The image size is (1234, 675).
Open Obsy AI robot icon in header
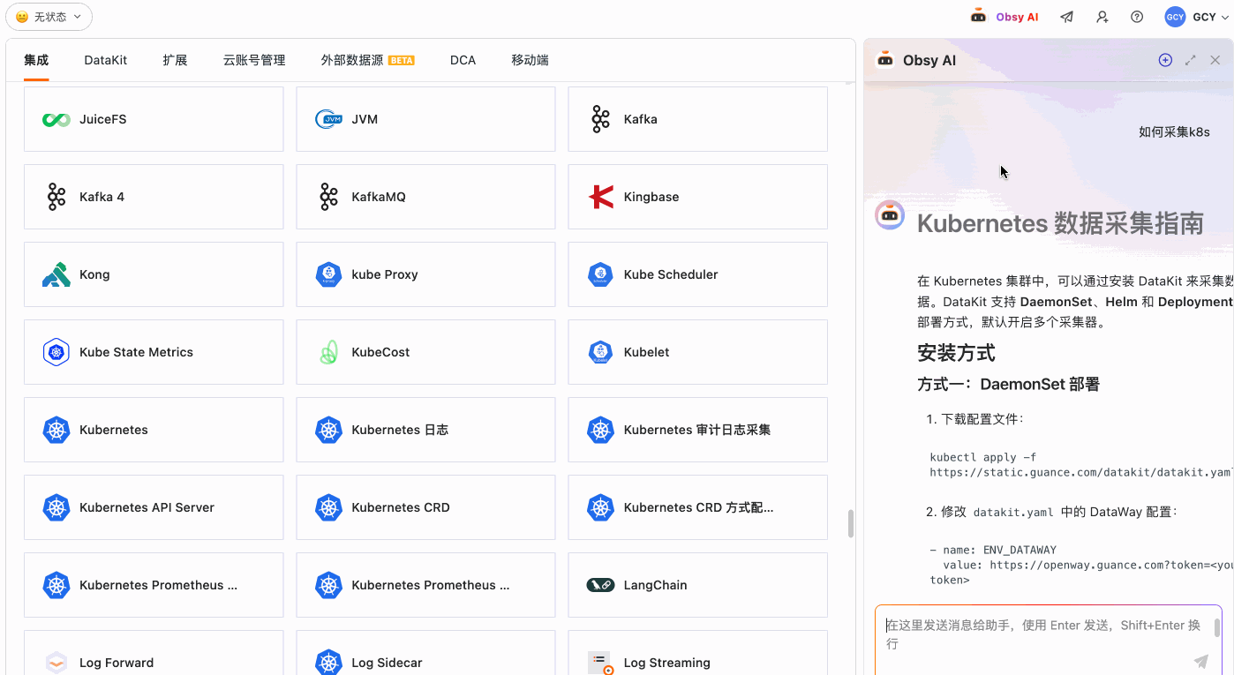978,16
